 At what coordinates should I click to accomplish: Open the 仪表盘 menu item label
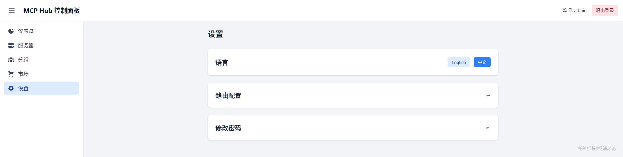(26, 31)
